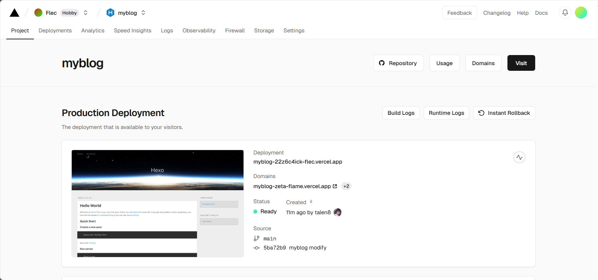Click the Hexo site preview thumbnail

click(x=157, y=204)
